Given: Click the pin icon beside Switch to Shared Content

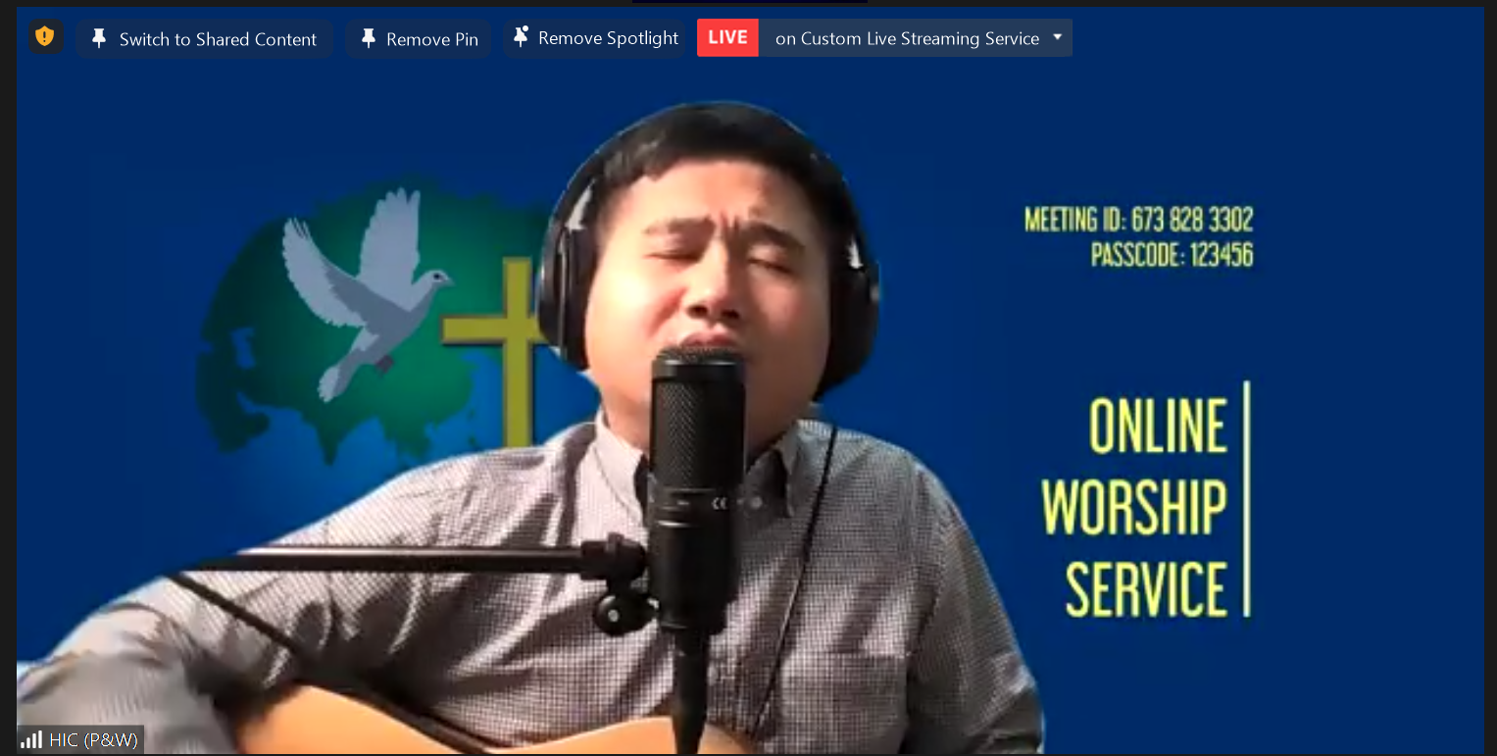Looking at the screenshot, I should 98,38.
